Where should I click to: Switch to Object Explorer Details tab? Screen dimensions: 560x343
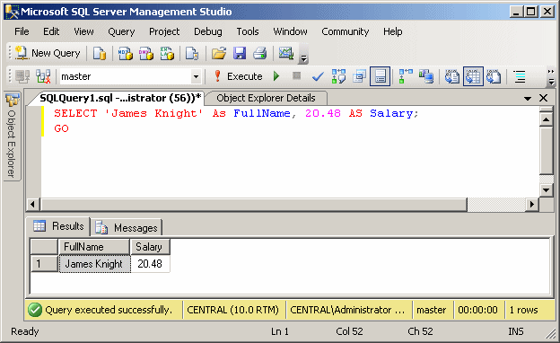tap(266, 98)
